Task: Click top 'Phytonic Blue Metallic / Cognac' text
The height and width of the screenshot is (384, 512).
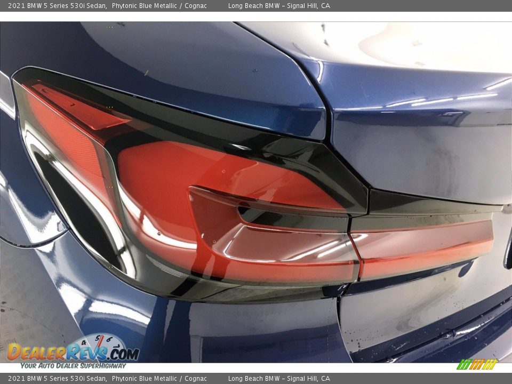Action: pos(159,6)
